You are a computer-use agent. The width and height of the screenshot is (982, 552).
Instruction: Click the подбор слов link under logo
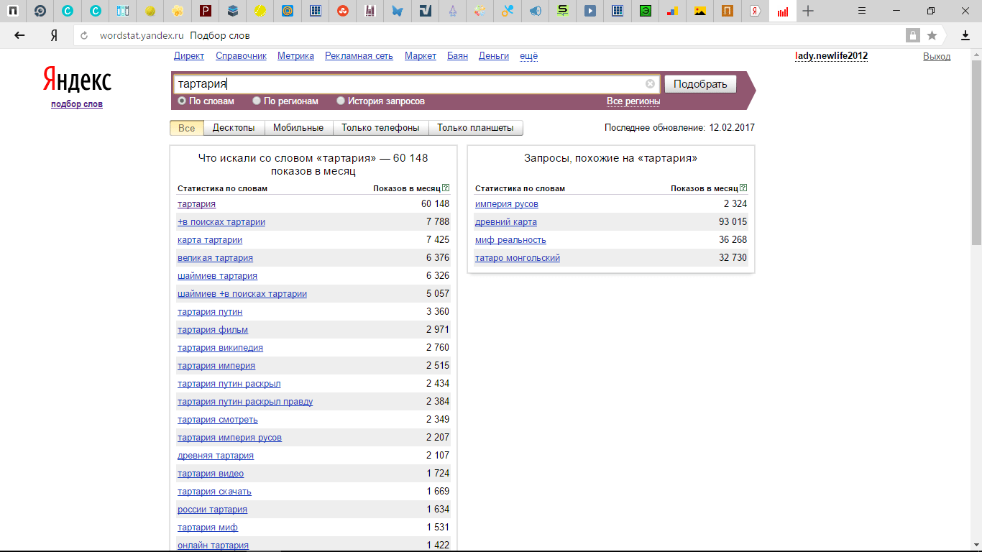pos(77,104)
